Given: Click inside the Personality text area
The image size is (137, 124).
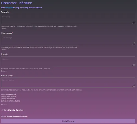Looking at the screenshot, I should pos(68,19).
